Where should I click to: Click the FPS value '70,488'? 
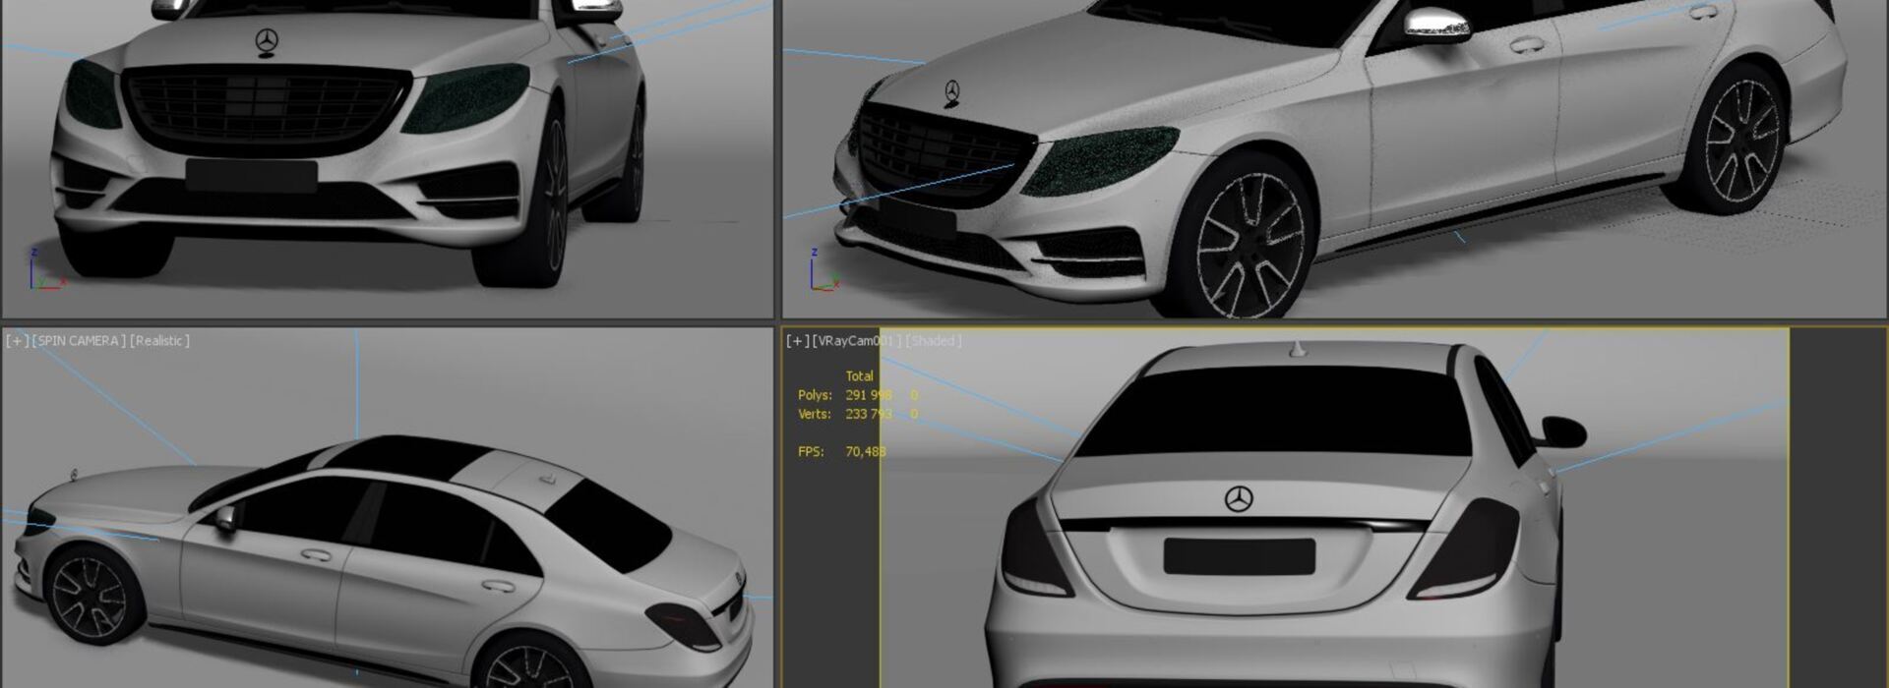pyautogui.click(x=866, y=452)
